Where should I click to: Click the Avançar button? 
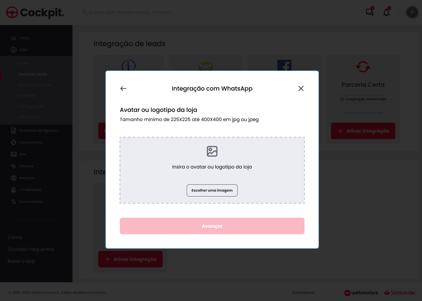coord(212,226)
